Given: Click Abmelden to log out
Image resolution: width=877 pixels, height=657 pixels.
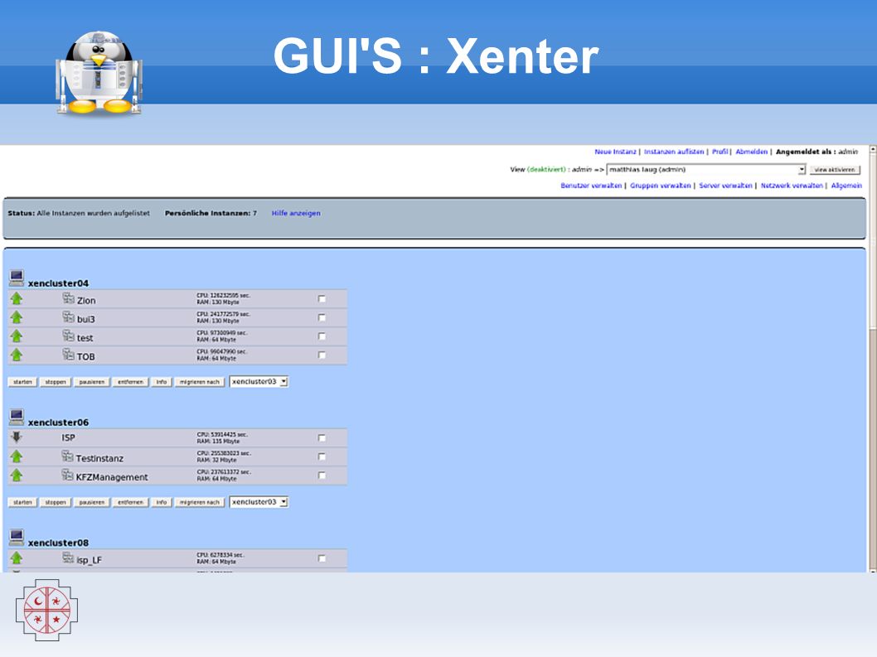Looking at the screenshot, I should (752, 152).
